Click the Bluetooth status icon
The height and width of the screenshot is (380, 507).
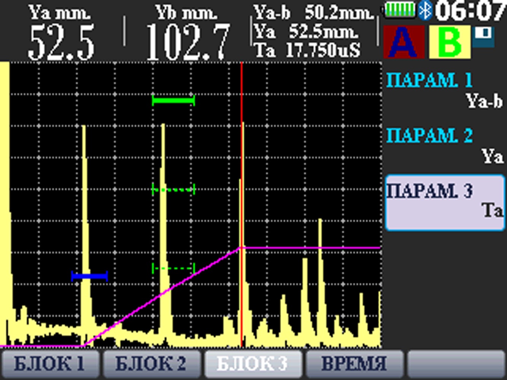(425, 10)
